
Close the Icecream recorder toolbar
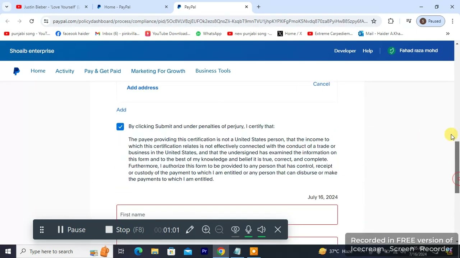tap(278, 230)
